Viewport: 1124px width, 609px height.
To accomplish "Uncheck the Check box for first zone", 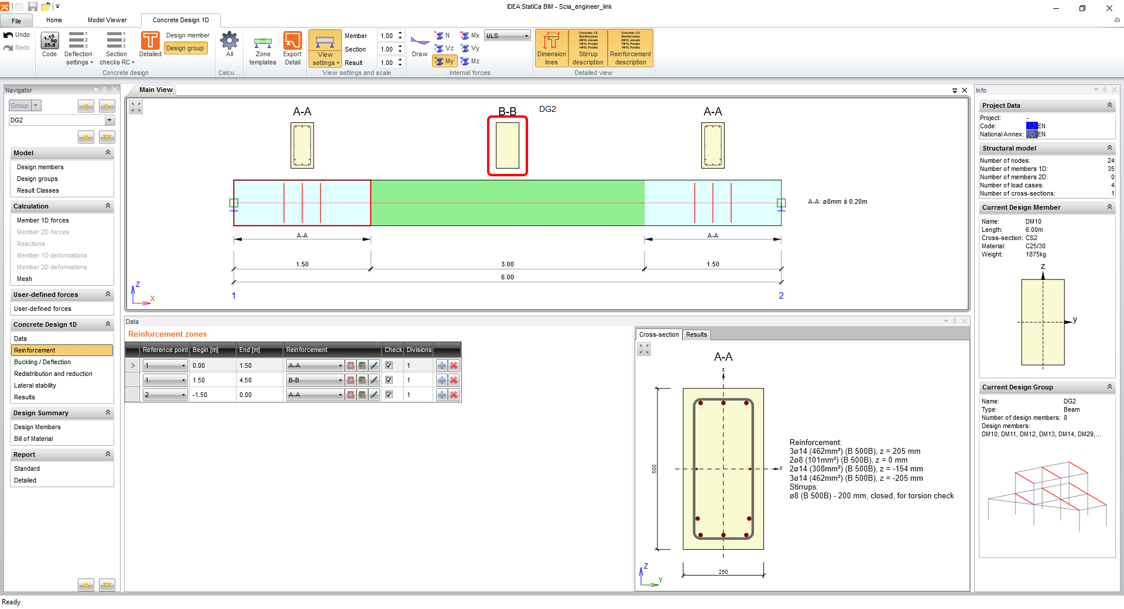I will pos(389,365).
